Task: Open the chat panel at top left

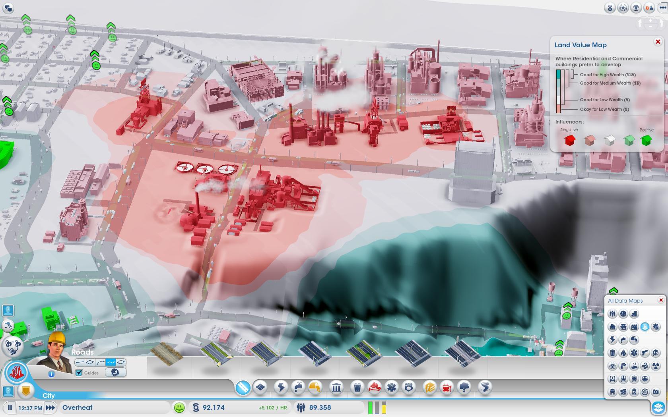Action: [x=8, y=8]
